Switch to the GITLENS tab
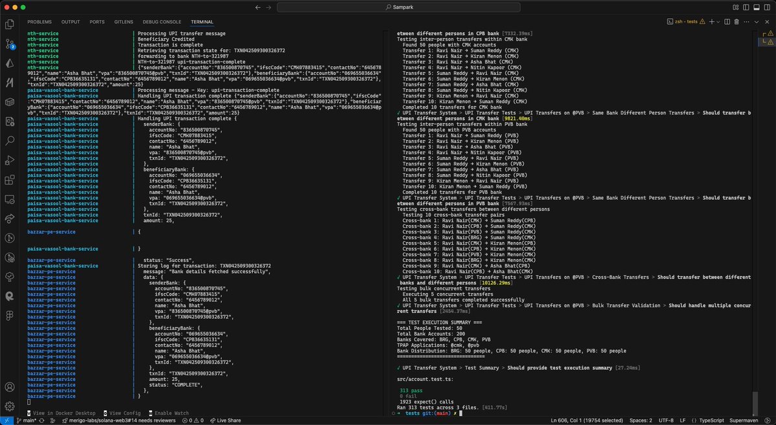Image resolution: width=776 pixels, height=425 pixels. coord(123,21)
